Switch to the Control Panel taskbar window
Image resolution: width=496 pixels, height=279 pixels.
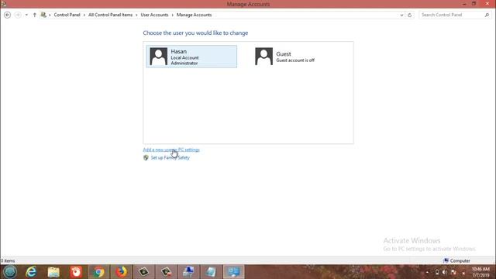coord(234,272)
